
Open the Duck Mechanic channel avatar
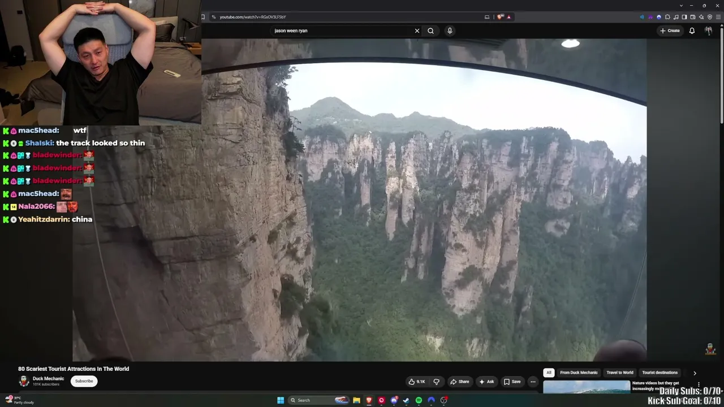click(x=24, y=381)
